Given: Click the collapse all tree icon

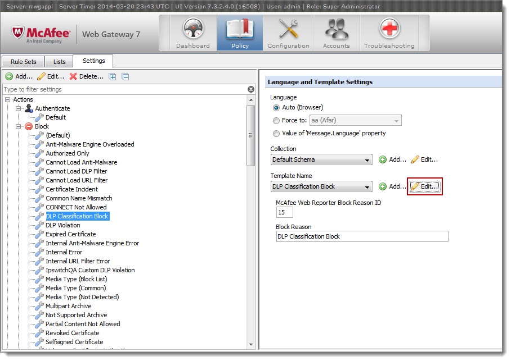Looking at the screenshot, I should (x=125, y=77).
